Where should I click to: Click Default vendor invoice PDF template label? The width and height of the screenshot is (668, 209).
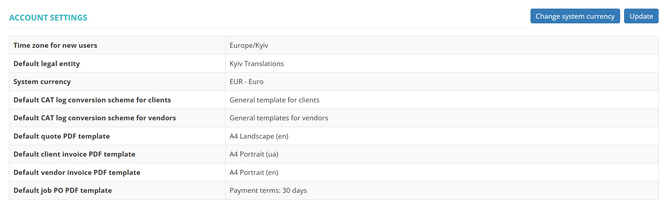77,172
